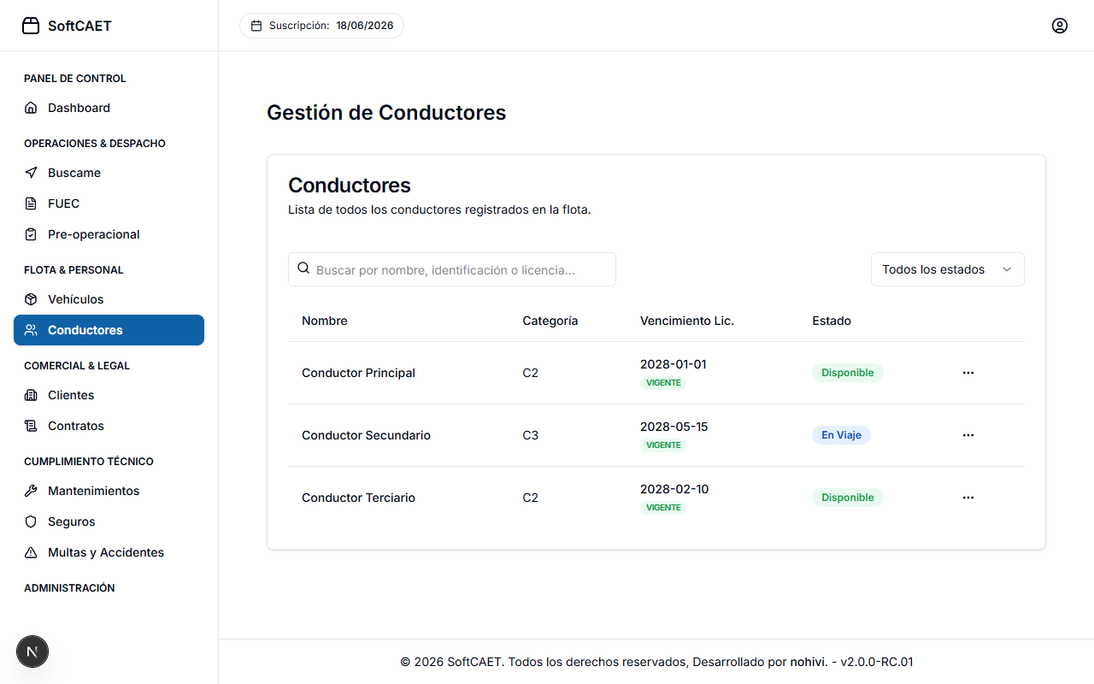Select Conductores menu item
The width and height of the screenshot is (1094, 684).
tap(109, 330)
